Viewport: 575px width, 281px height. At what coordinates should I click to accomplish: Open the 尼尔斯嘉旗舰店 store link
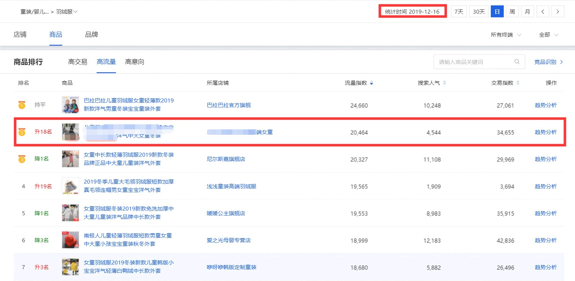[x=226, y=159]
